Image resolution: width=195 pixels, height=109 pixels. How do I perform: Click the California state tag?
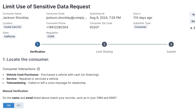(x=9, y=36)
